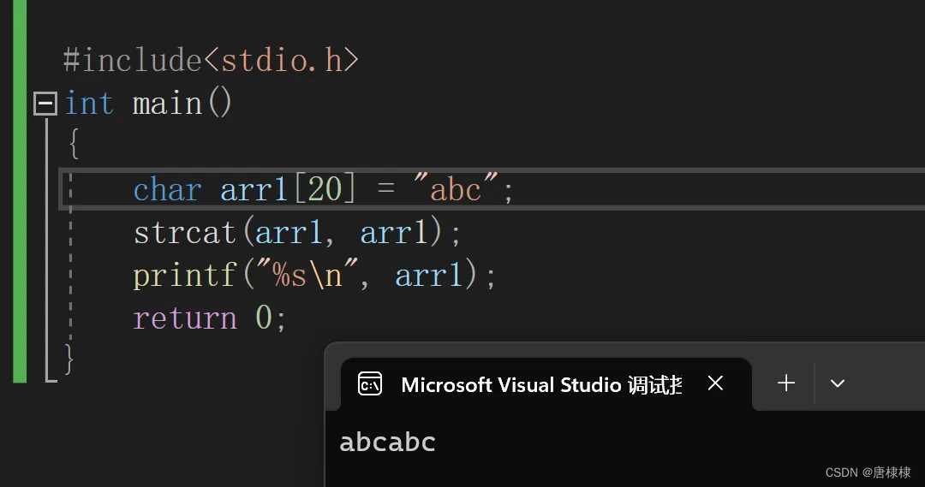The image size is (925, 487).
Task: Click the abcabc console output text
Action: pyautogui.click(x=387, y=442)
